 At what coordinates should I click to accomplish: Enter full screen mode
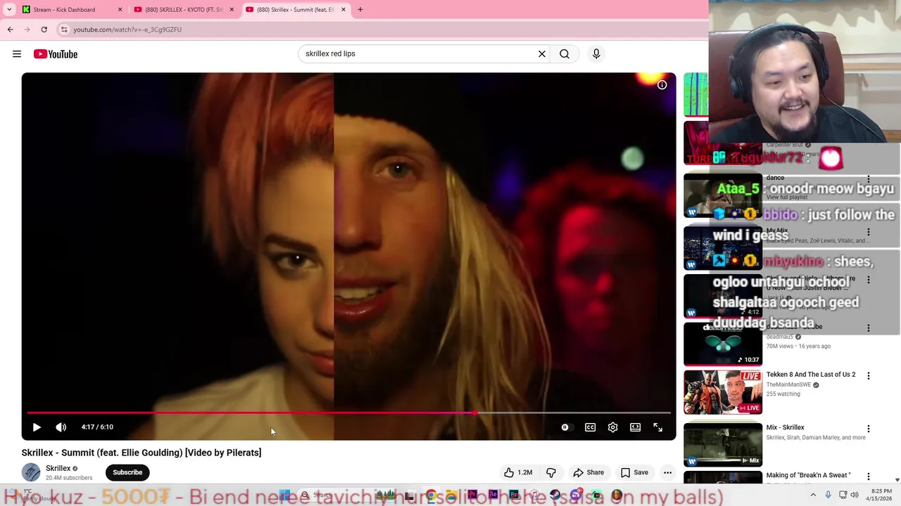pos(657,427)
